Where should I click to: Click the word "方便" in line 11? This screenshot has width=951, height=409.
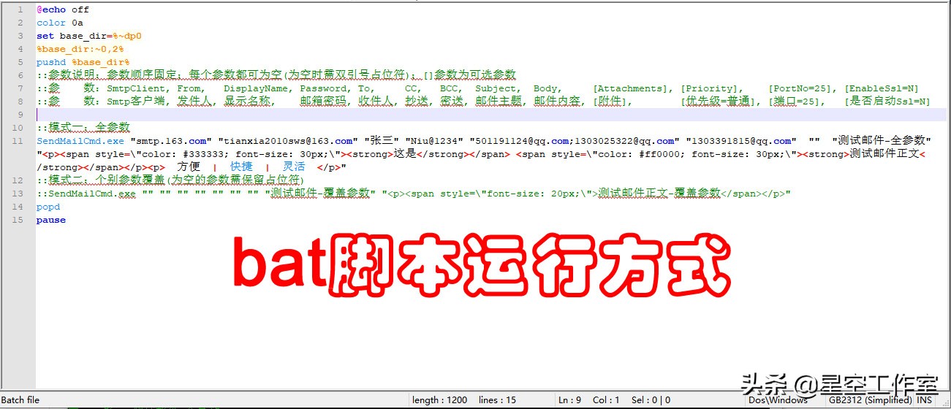189,167
